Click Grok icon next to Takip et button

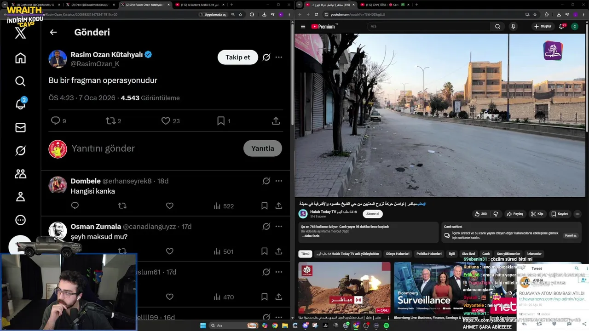[x=266, y=57]
